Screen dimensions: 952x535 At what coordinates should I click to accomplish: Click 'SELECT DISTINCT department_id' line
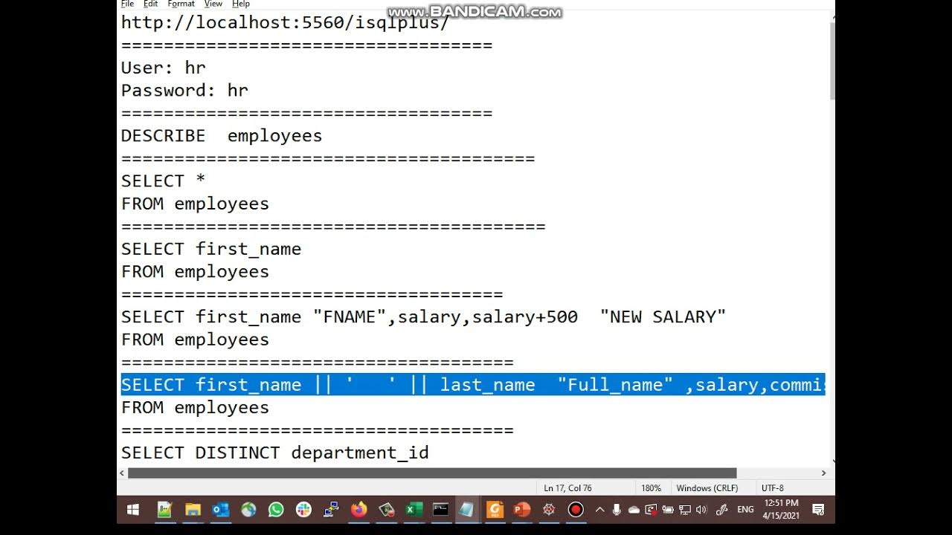(x=275, y=453)
